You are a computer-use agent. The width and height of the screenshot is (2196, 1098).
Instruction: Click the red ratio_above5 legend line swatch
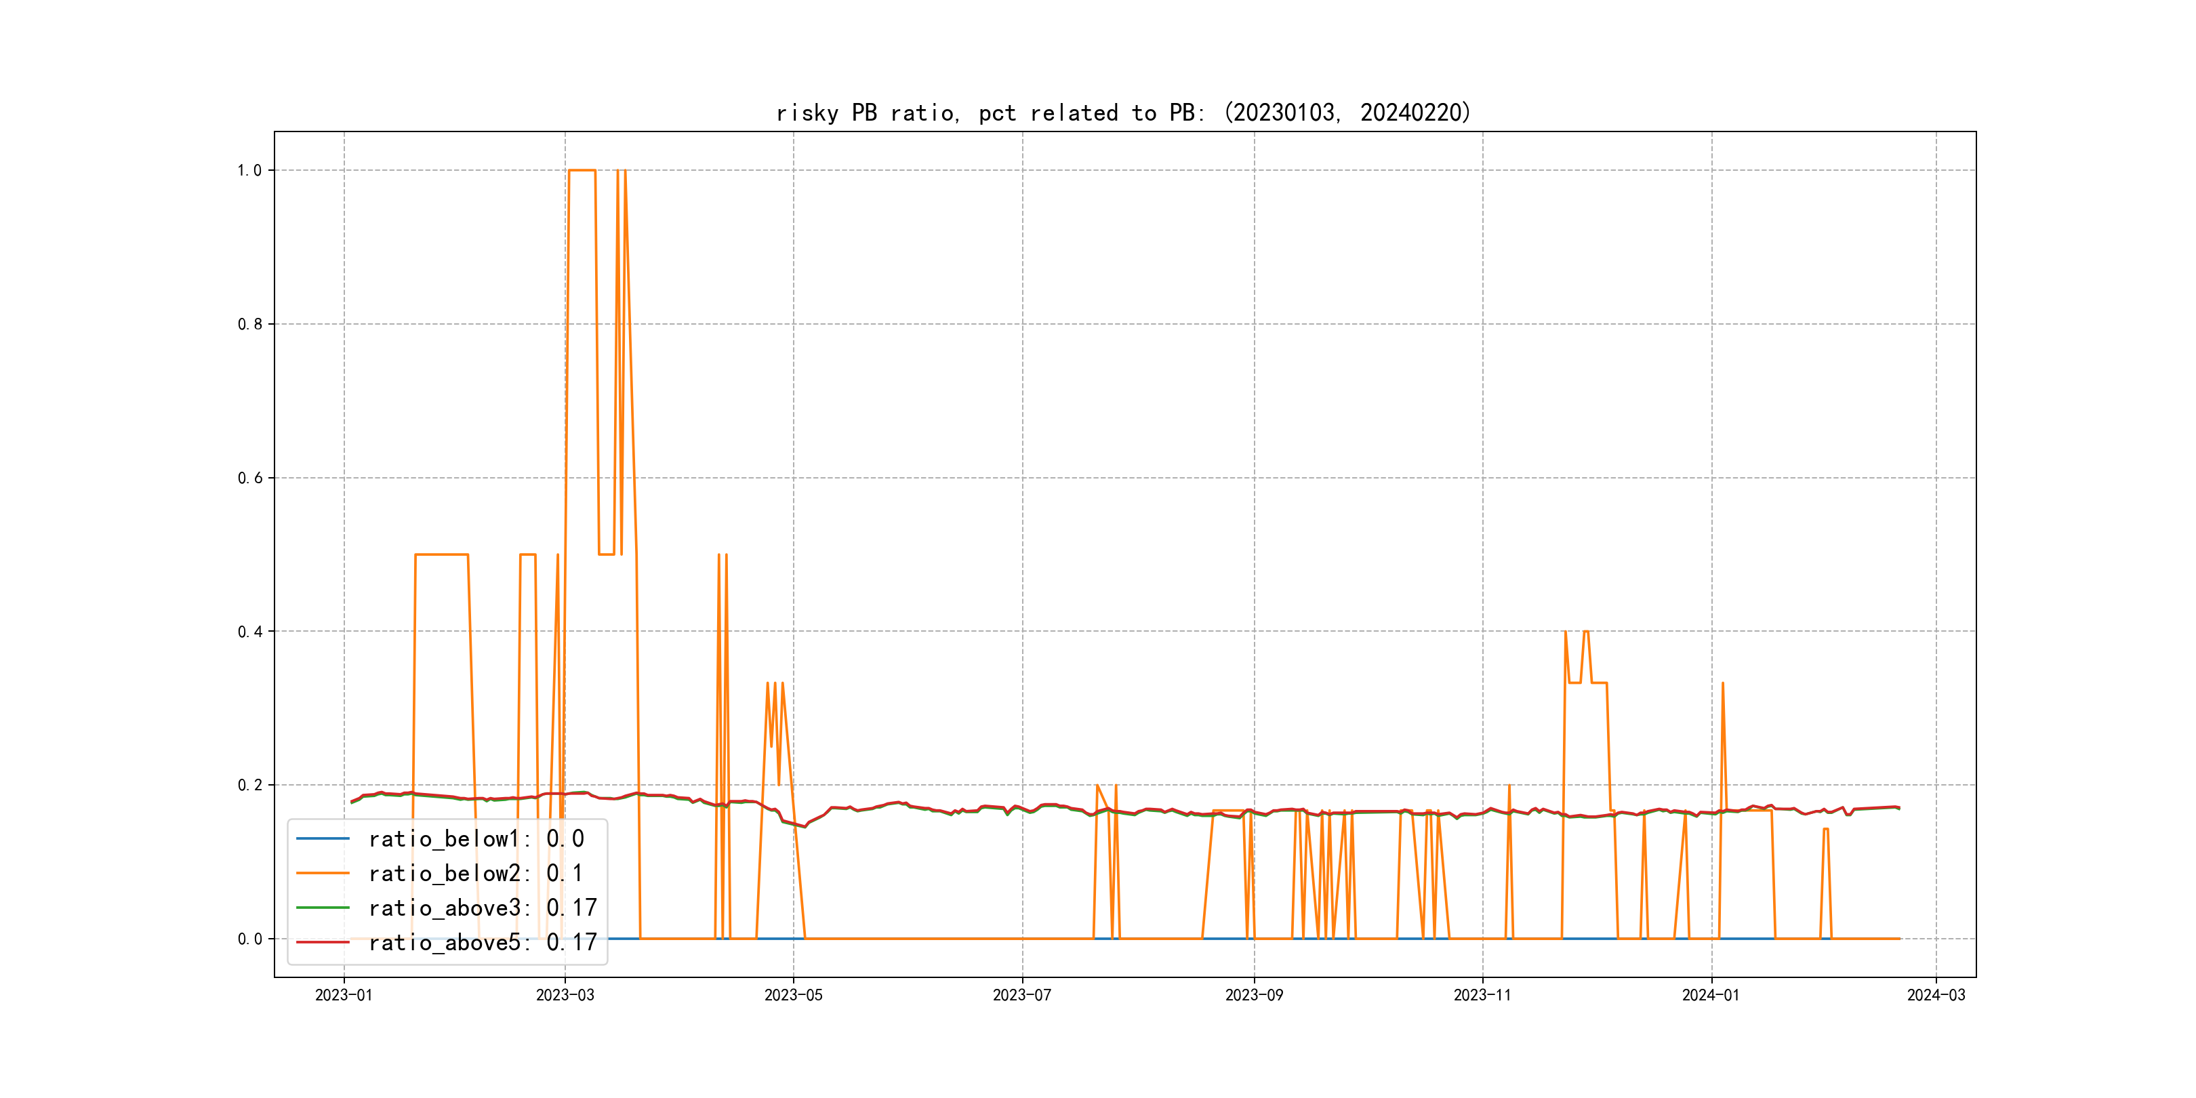tap(322, 942)
